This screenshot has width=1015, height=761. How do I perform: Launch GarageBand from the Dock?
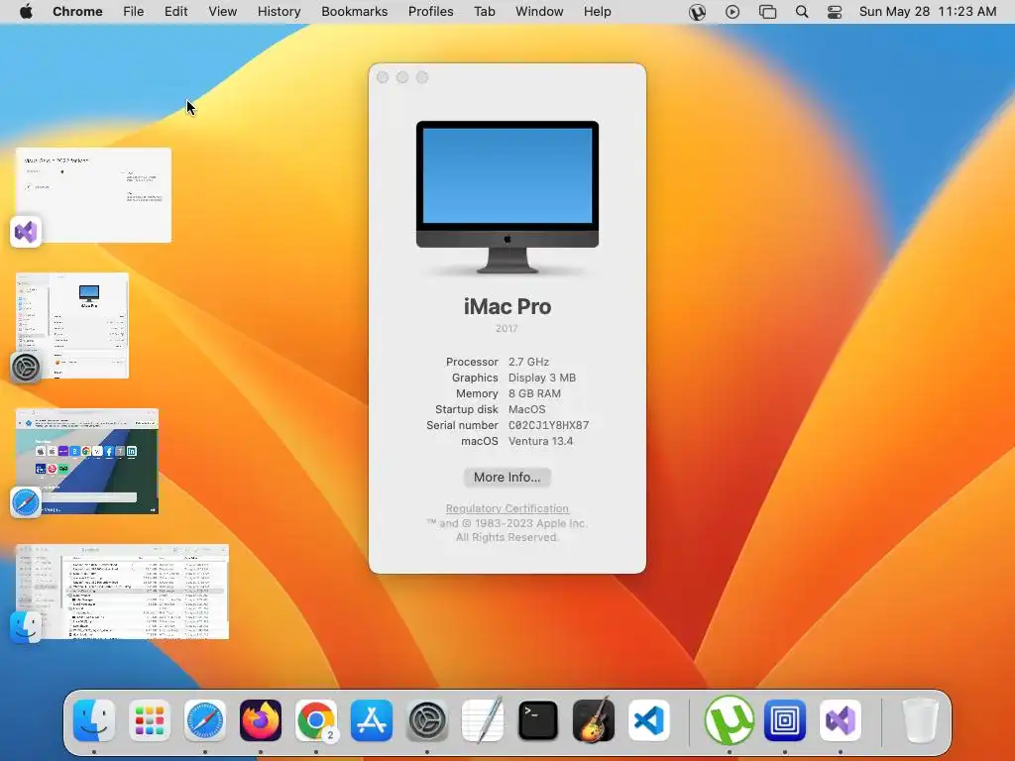click(594, 720)
